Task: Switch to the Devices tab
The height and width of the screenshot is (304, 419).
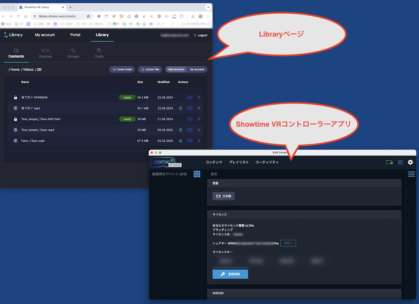Action: click(45, 54)
